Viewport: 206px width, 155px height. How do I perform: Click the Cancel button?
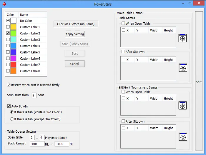click(x=75, y=64)
